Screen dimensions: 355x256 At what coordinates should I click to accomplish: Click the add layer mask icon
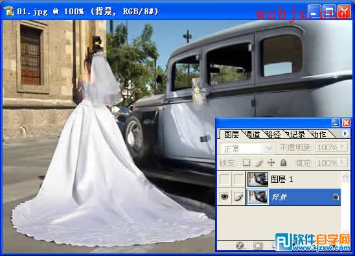[257, 246]
